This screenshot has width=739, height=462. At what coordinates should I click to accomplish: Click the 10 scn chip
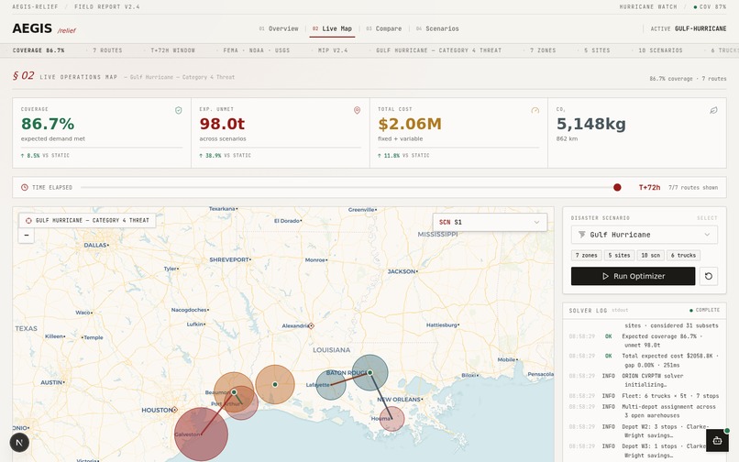[x=650, y=255]
